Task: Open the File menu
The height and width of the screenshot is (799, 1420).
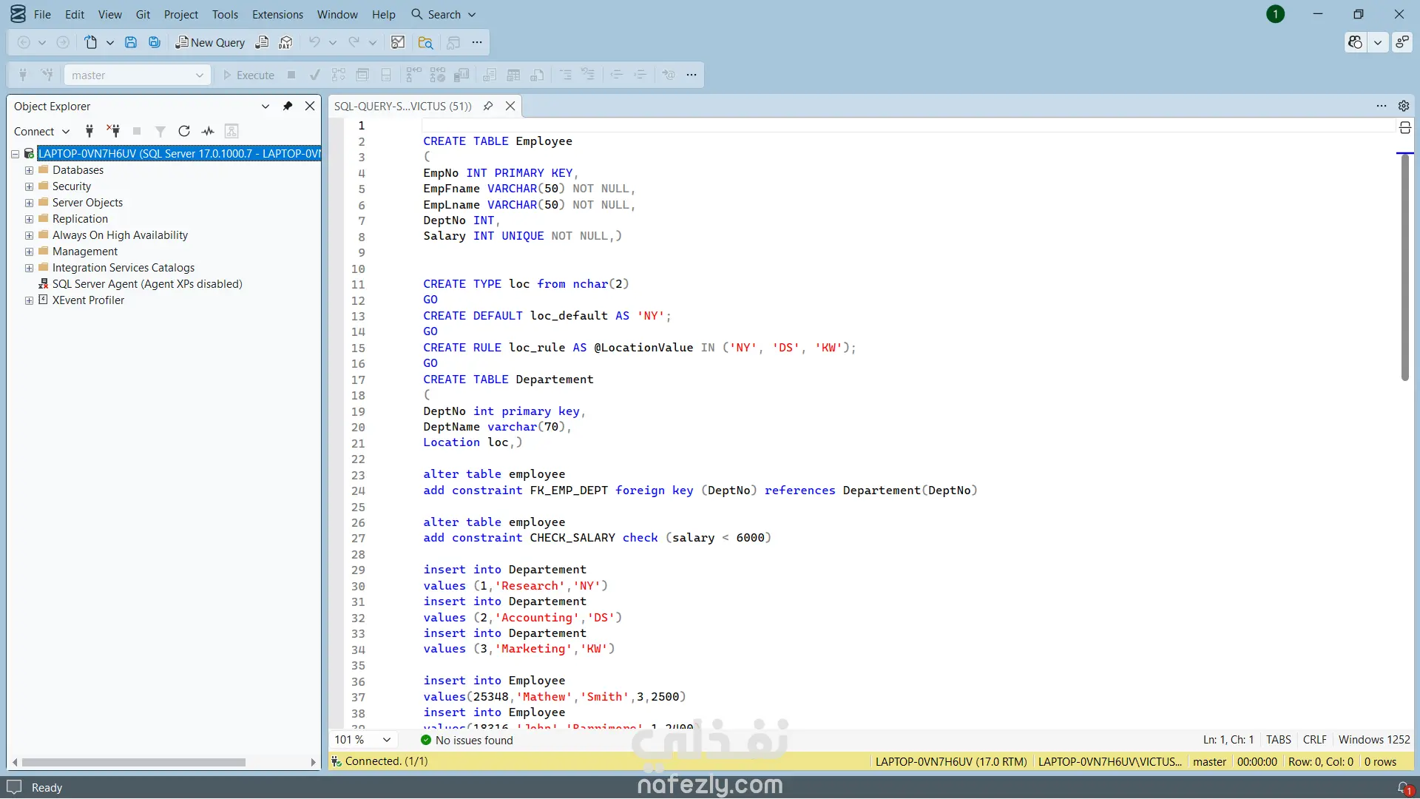Action: [x=42, y=14]
